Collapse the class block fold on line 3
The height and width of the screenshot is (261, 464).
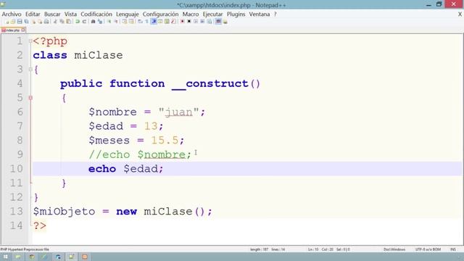(x=30, y=70)
